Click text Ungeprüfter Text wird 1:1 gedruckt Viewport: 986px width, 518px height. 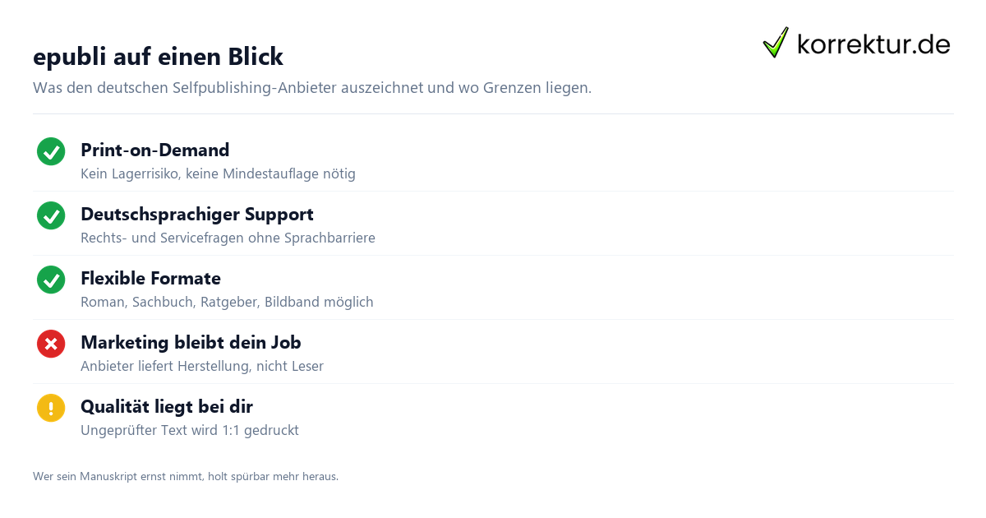[190, 430]
